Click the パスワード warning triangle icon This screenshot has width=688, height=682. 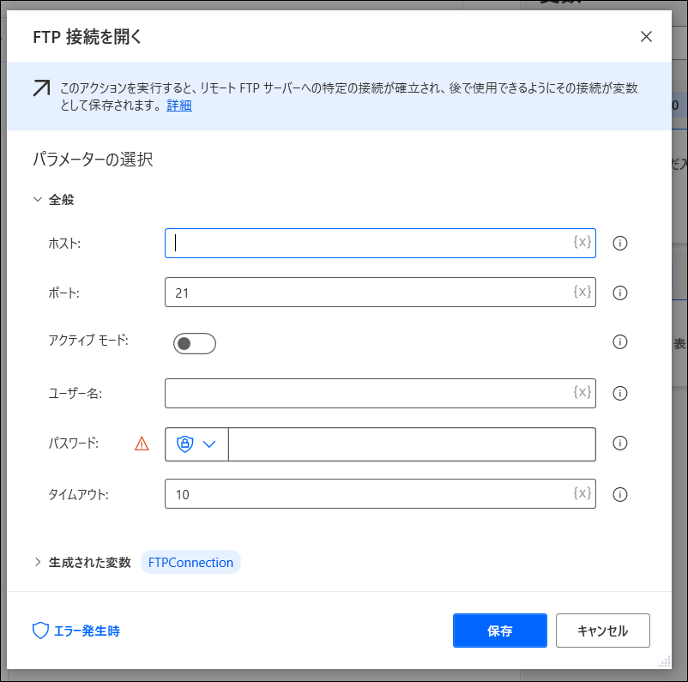click(x=142, y=444)
